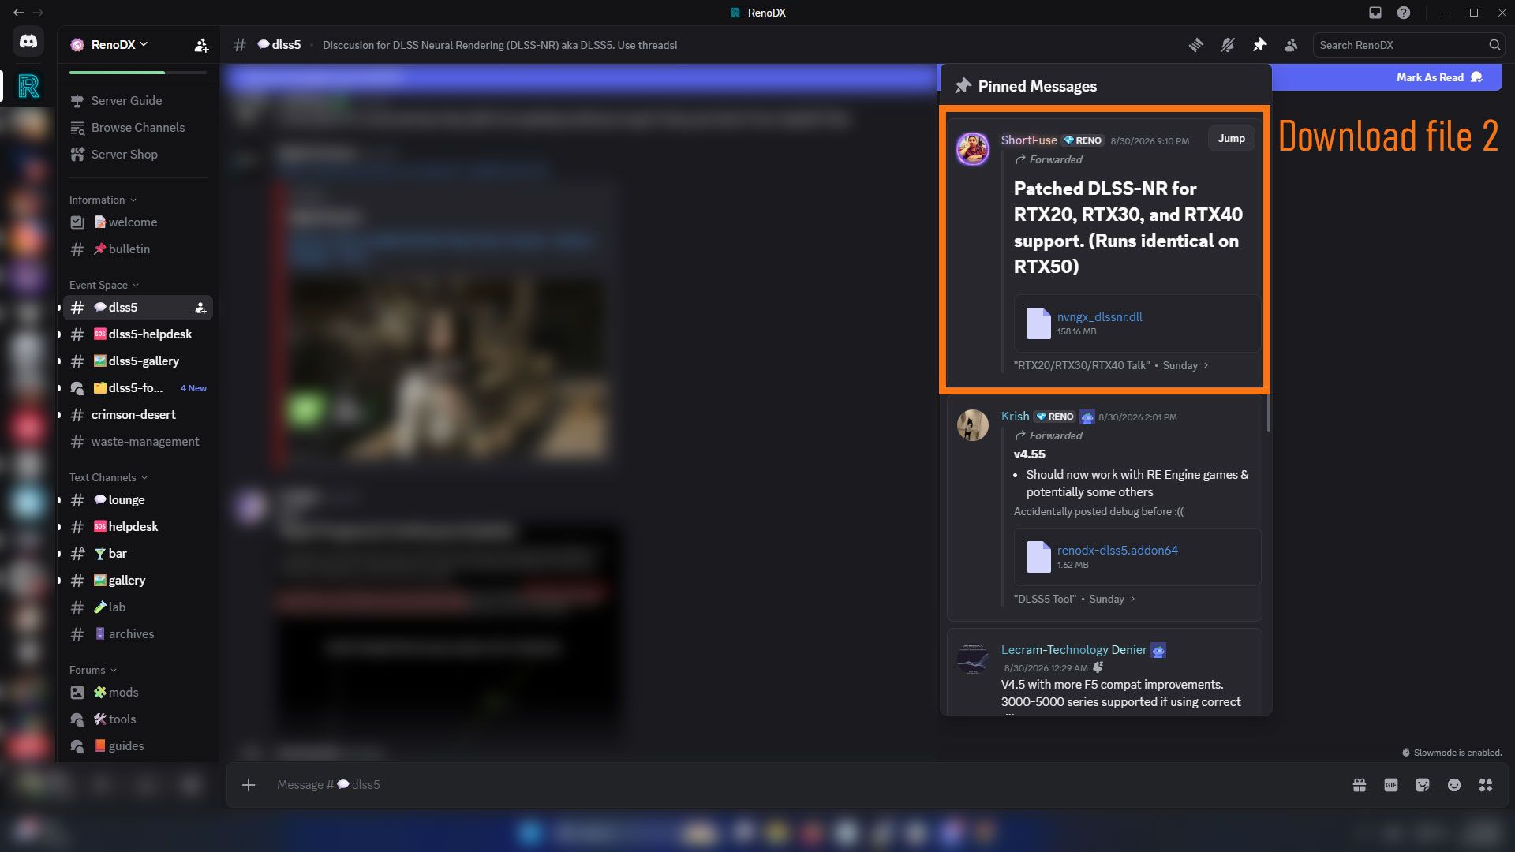Screen dimensions: 1515x852
Task: Collapse the Text Channels category
Action: [x=108, y=477]
